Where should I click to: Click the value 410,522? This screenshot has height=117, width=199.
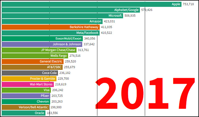(106, 33)
